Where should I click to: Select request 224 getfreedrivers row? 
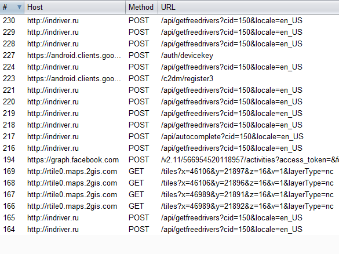169,67
